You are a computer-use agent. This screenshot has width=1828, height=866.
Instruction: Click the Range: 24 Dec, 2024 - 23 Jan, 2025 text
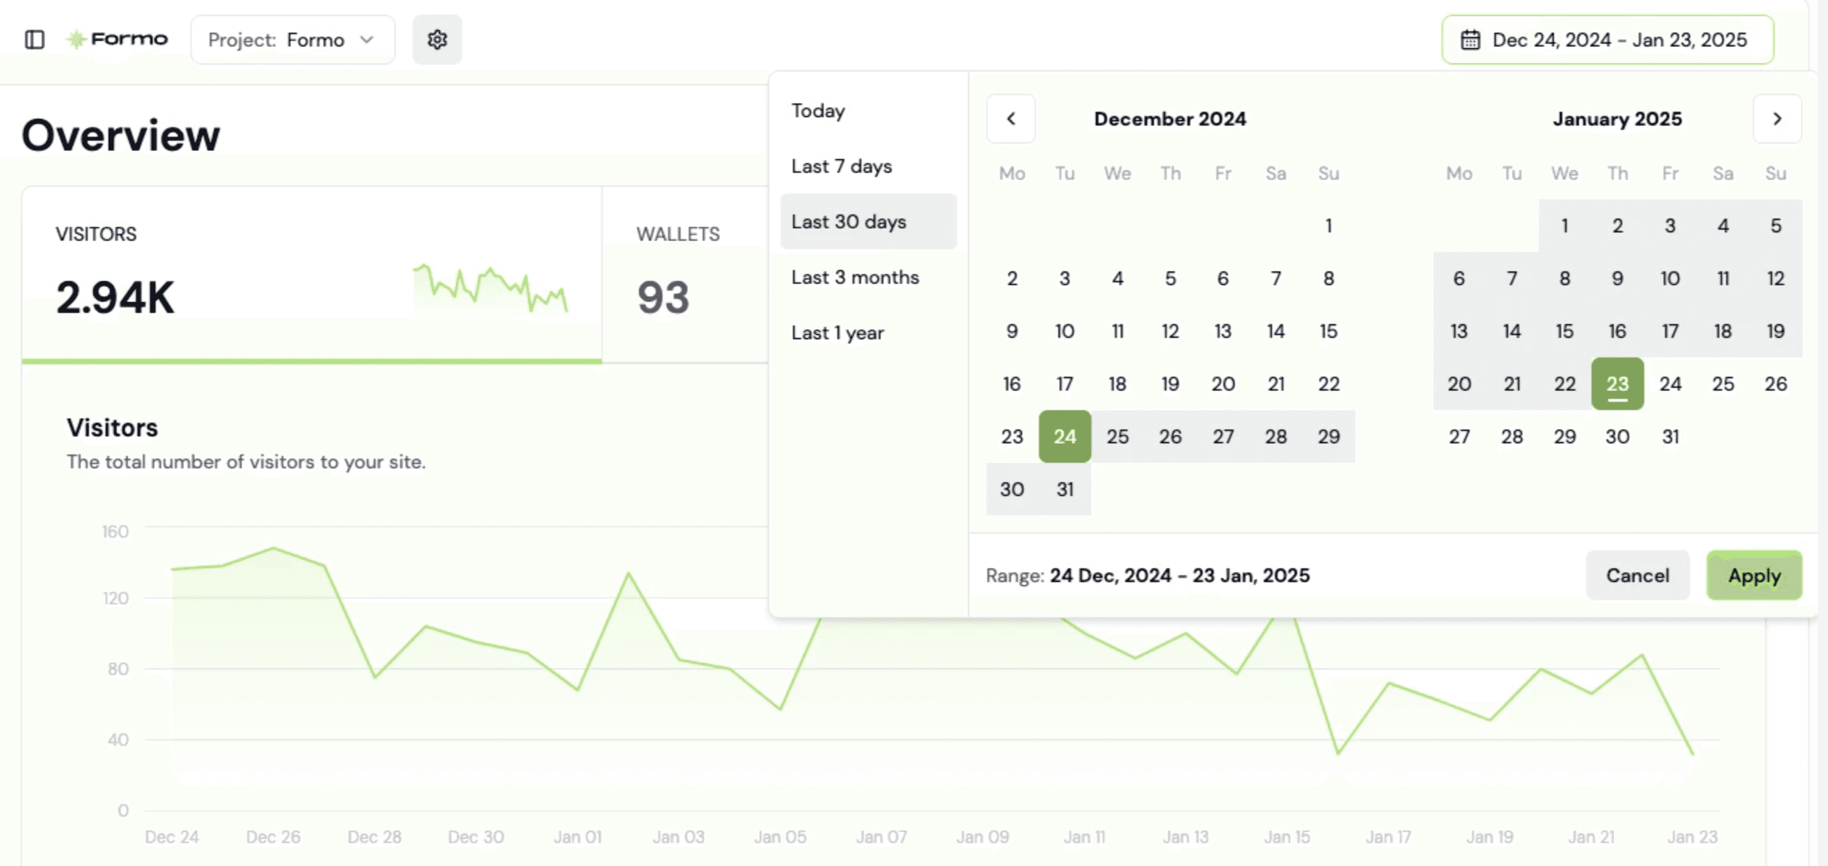tap(1147, 575)
